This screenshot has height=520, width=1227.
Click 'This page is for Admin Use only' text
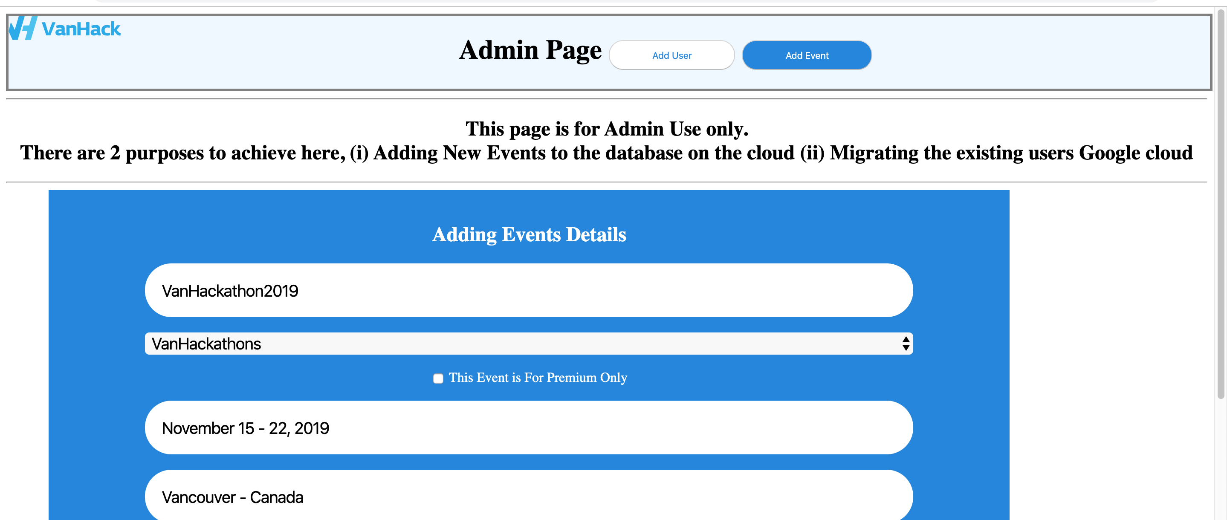coord(606,129)
